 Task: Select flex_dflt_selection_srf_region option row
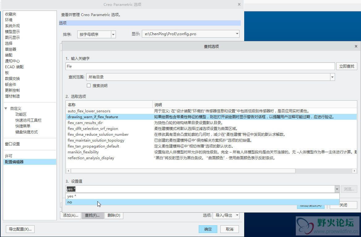211,128
